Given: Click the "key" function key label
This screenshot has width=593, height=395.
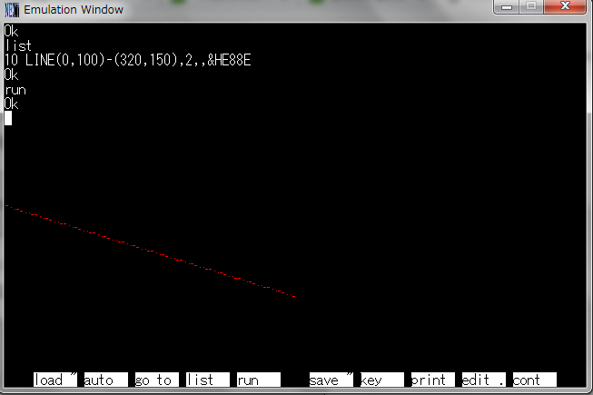Looking at the screenshot, I should (x=381, y=380).
